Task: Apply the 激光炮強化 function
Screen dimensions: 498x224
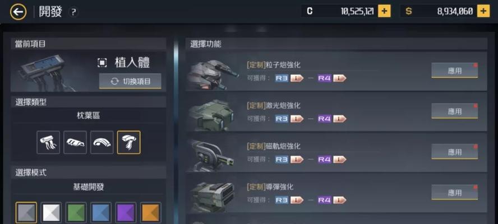Action: point(454,111)
